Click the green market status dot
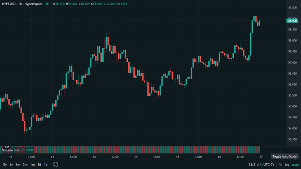This screenshot has height=169, width=301. (47, 4)
